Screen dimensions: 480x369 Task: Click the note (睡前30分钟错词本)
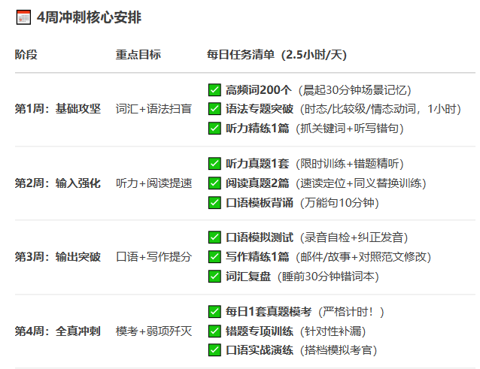pyautogui.click(x=328, y=276)
